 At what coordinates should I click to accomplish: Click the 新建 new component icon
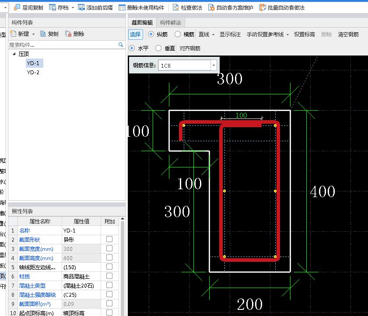click(13, 34)
